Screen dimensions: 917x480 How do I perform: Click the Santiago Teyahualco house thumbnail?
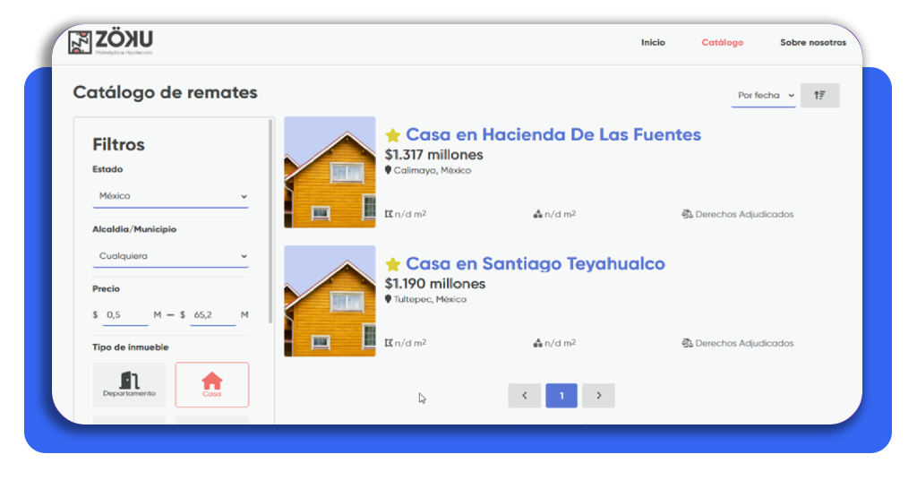(330, 301)
